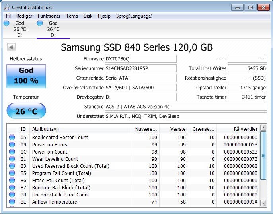Select the Program Fail Count (Total) name

tap(62, 173)
